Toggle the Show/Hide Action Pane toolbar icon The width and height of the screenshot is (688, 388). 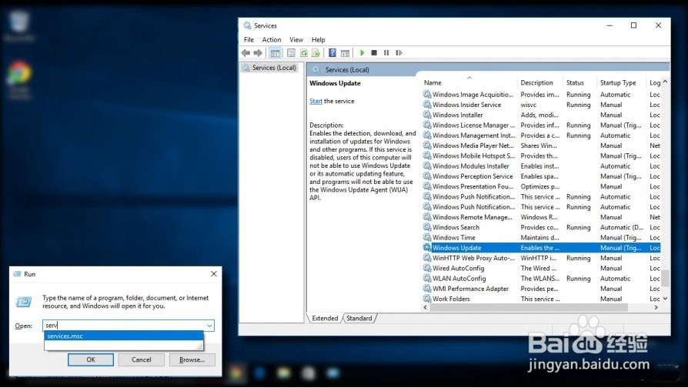coord(346,53)
